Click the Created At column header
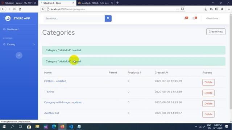The width and height of the screenshot is (232, 130). pyautogui.click(x=161, y=73)
